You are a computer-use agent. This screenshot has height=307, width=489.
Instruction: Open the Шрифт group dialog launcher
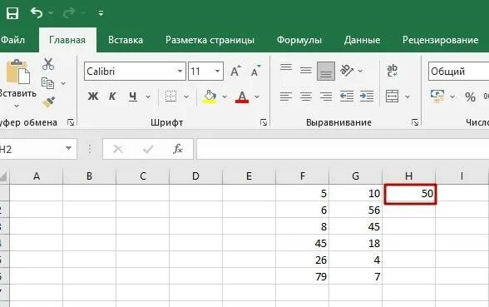(264, 122)
